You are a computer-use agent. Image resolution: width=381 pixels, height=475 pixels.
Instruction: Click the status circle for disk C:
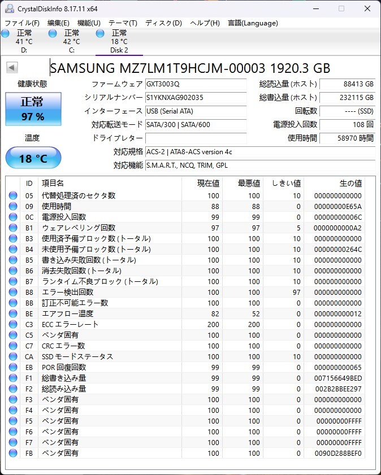click(53, 33)
